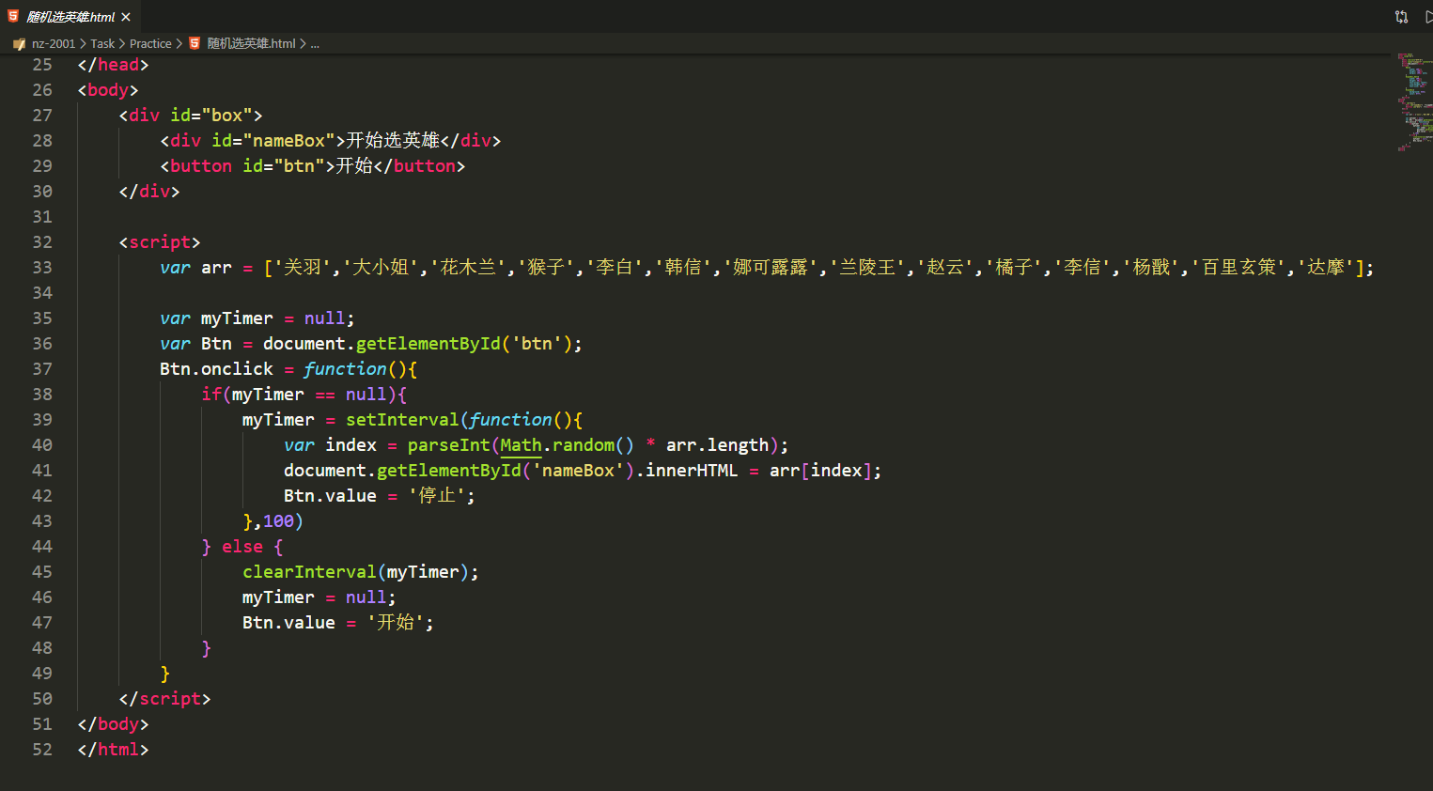Click the 开始选英雄 text inside the div
The image size is (1433, 791).
tap(393, 141)
